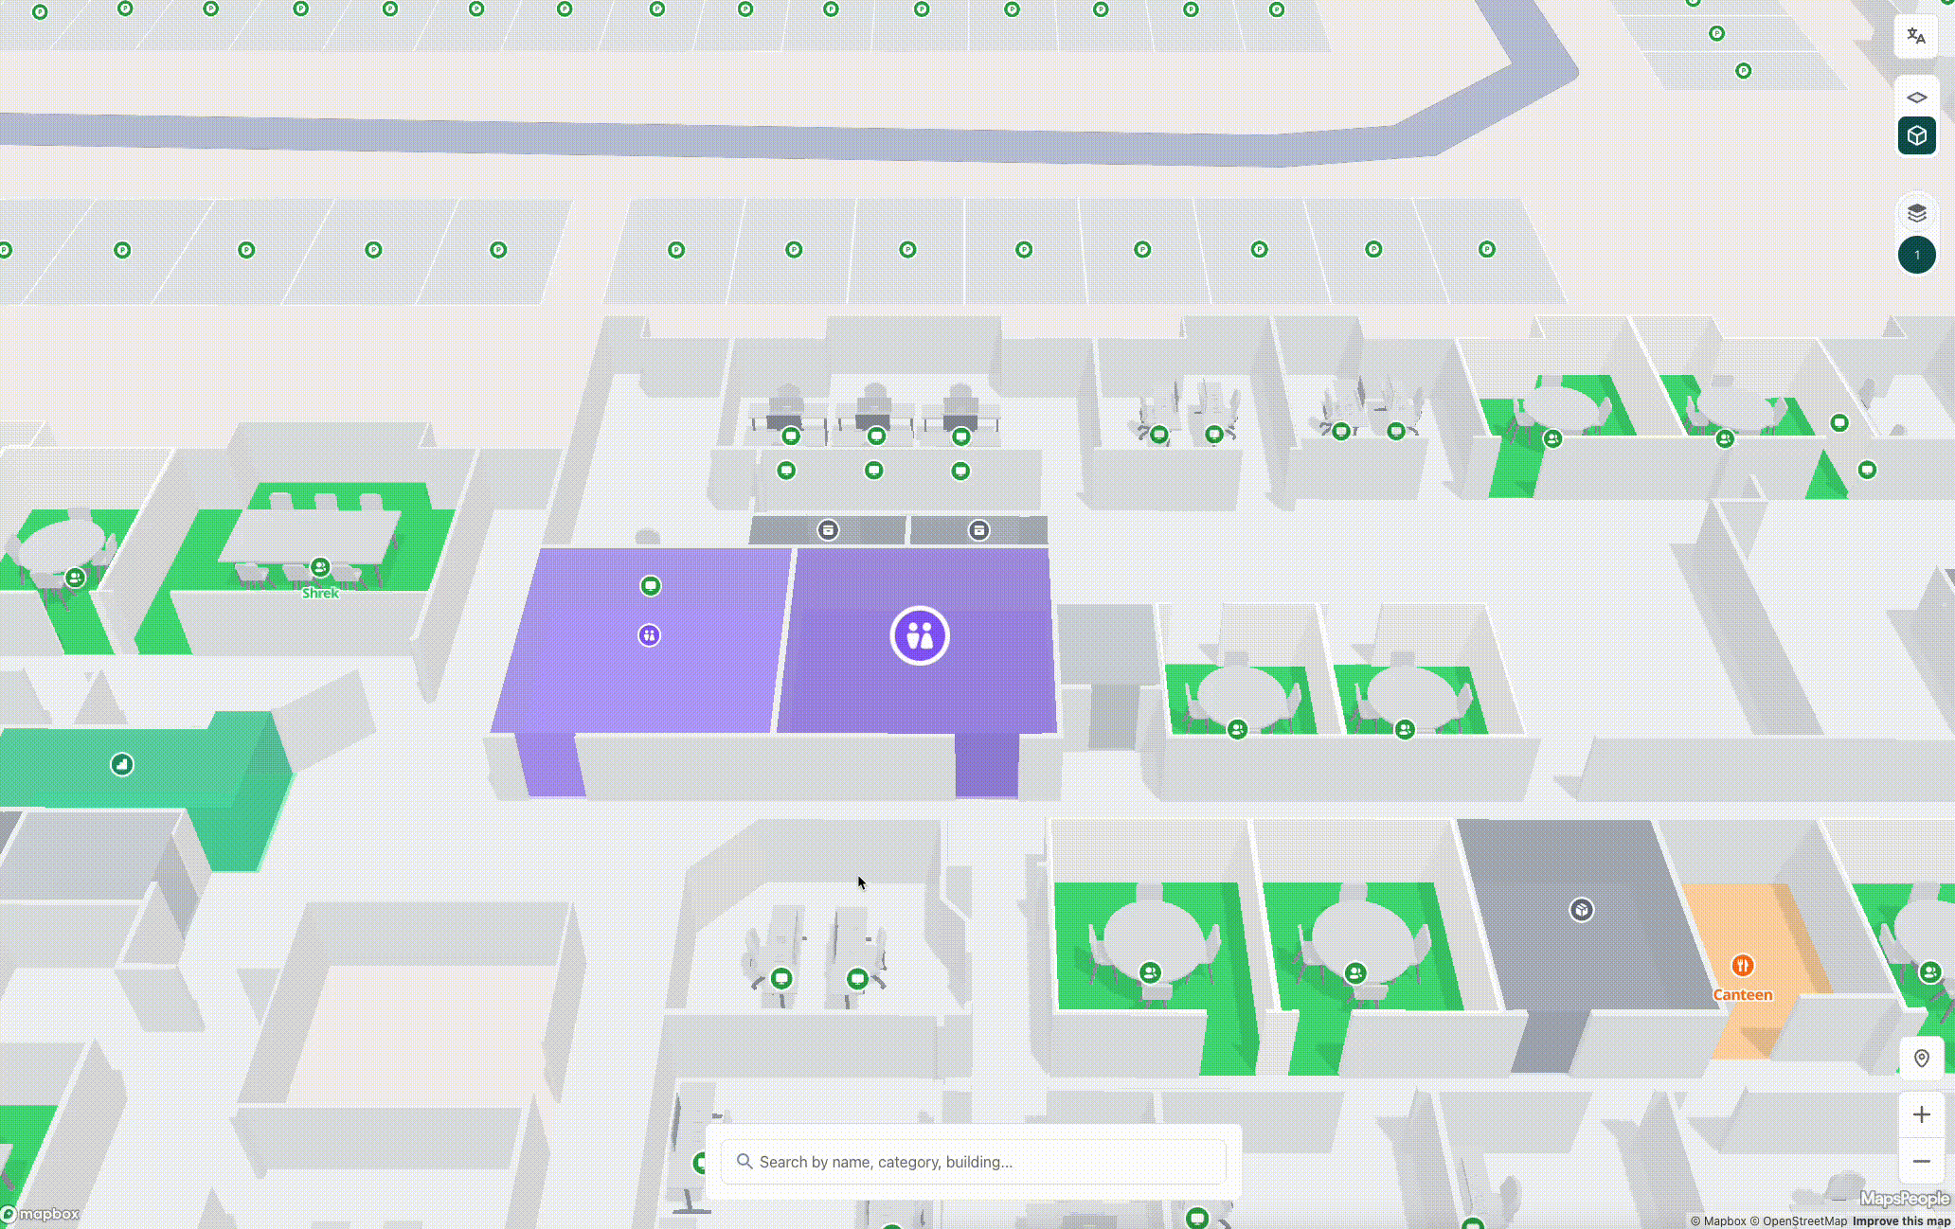Switch to flat 2D map view
The image size is (1955, 1229).
click(1916, 98)
